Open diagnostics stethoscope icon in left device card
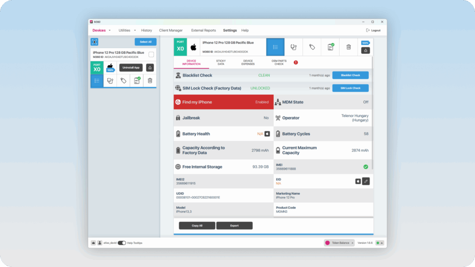This screenshot has width=475, height=267. (110, 81)
